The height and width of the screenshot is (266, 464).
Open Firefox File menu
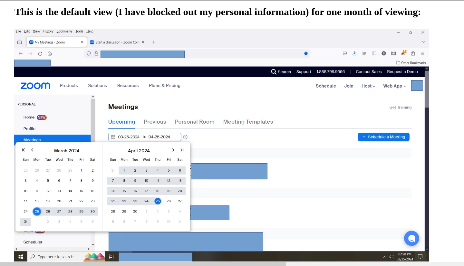click(x=18, y=31)
